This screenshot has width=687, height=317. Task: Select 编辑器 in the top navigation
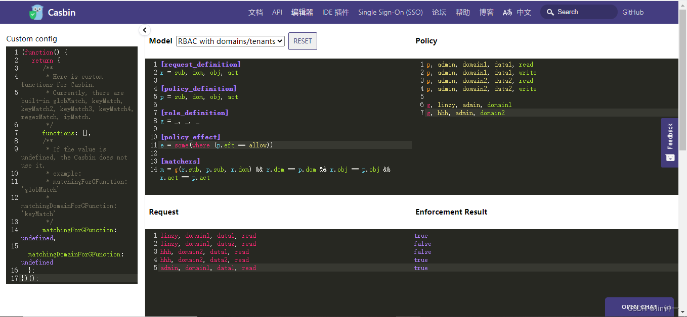tap(302, 12)
